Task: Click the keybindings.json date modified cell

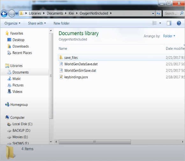Action: tap(175, 77)
